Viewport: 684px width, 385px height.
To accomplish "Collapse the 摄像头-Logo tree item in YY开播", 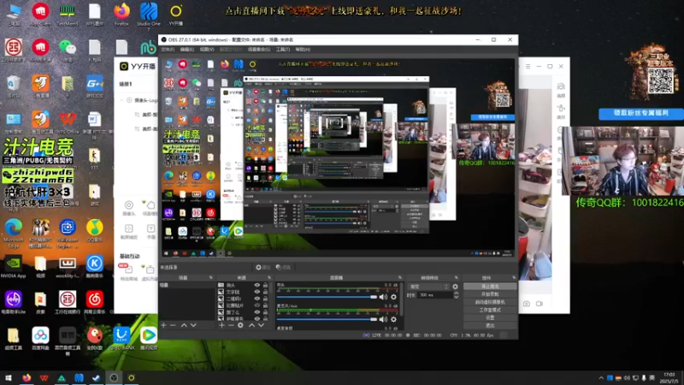I will (121, 100).
